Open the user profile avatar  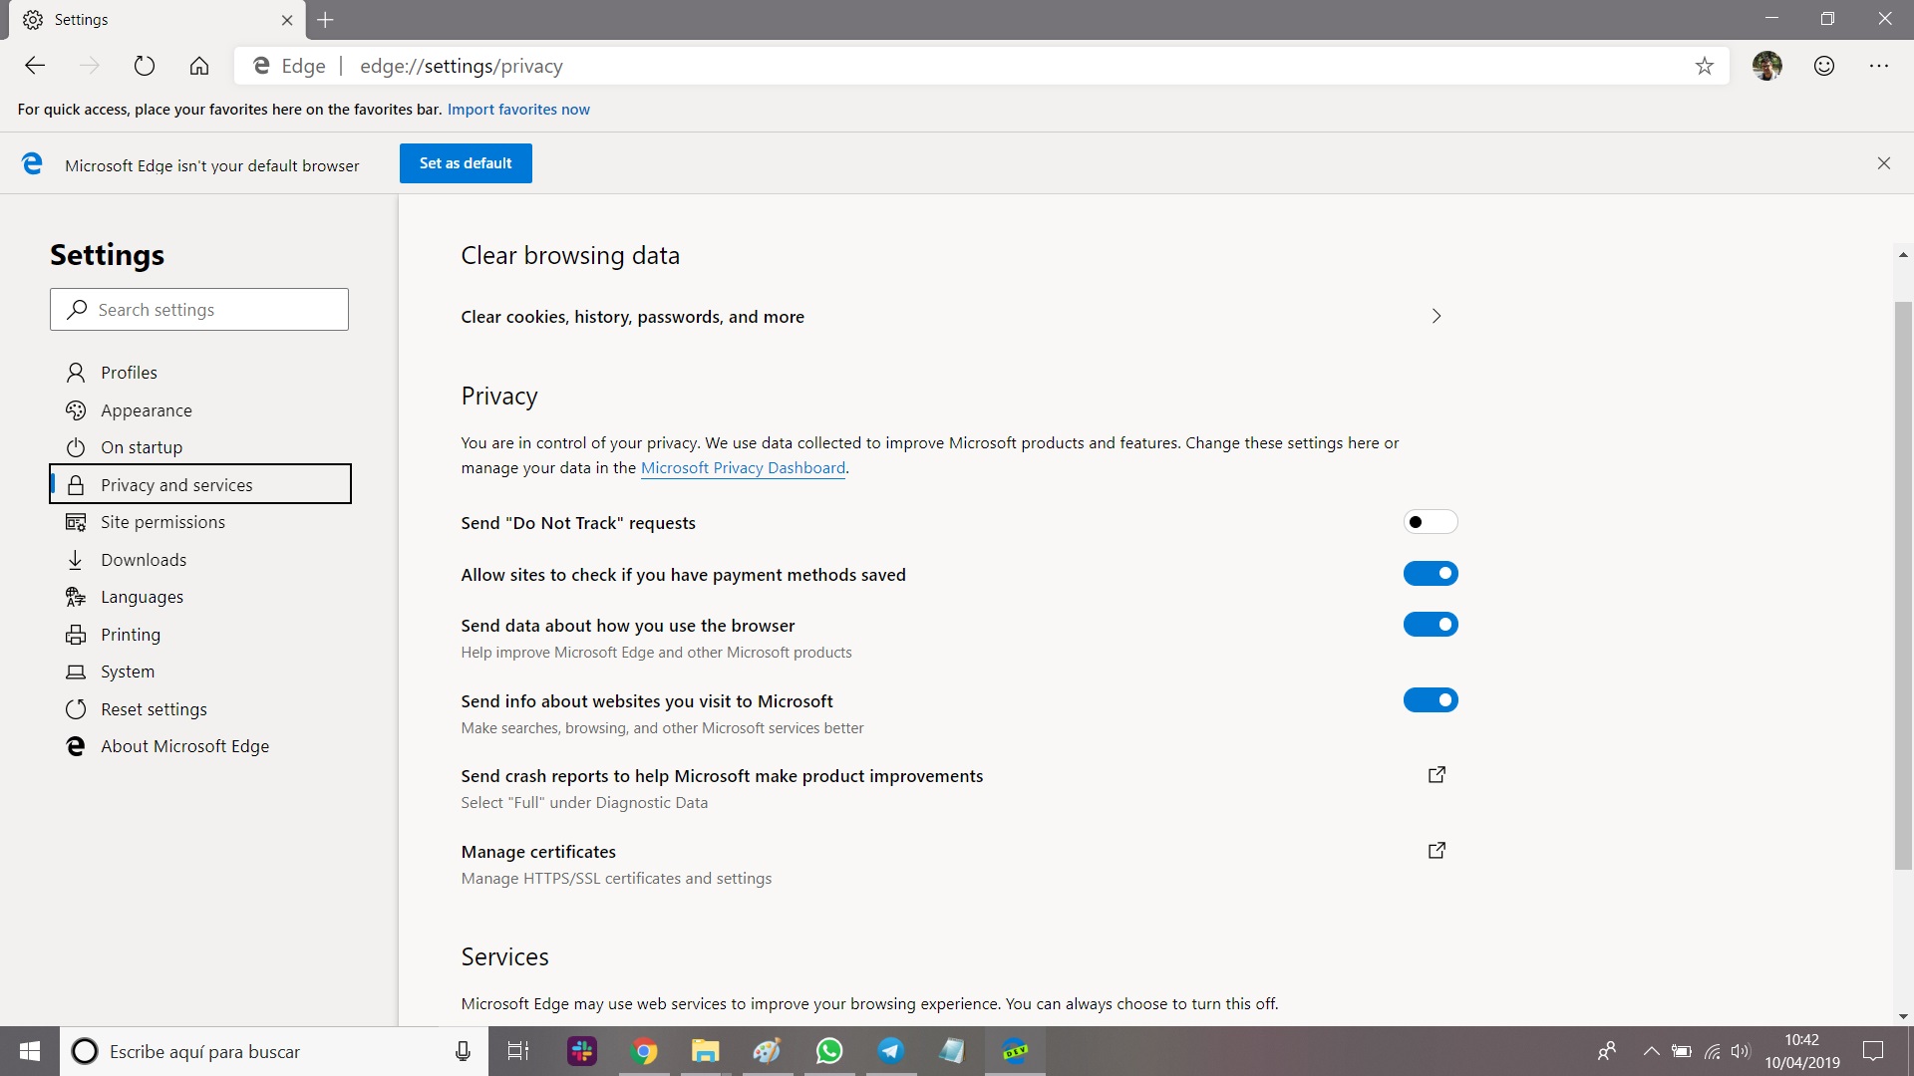[1767, 66]
